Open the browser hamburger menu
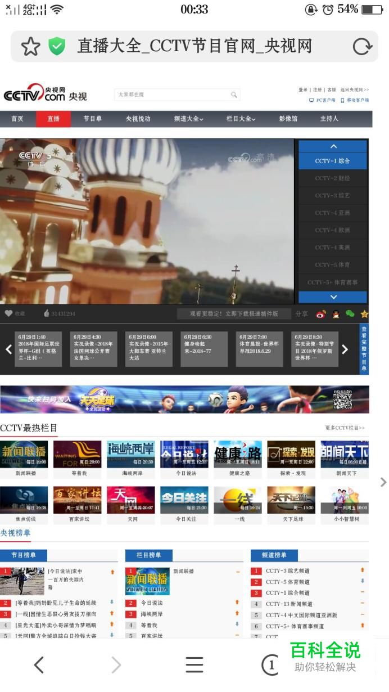 [x=194, y=665]
